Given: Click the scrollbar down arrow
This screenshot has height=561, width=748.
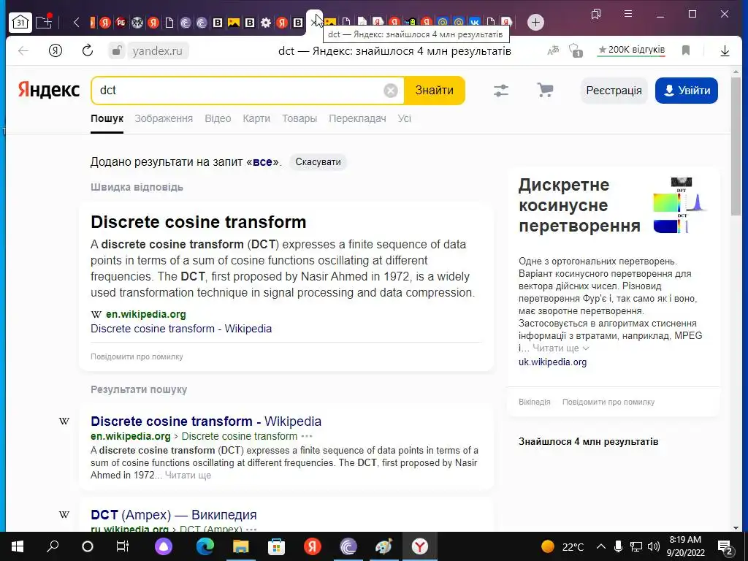Looking at the screenshot, I should point(736,527).
